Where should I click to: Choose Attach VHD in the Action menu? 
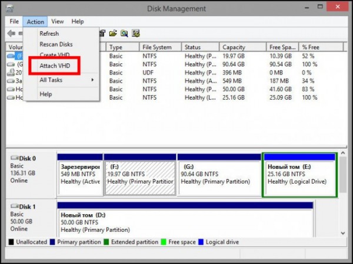[x=55, y=66]
